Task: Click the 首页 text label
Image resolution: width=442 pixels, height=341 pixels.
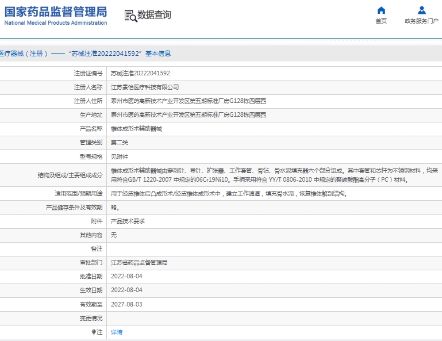Action: (381, 21)
